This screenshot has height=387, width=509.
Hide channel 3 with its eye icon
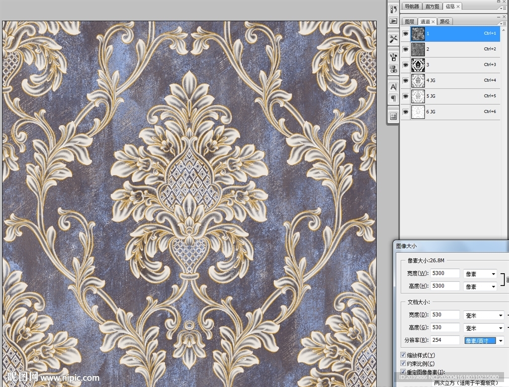pos(406,65)
